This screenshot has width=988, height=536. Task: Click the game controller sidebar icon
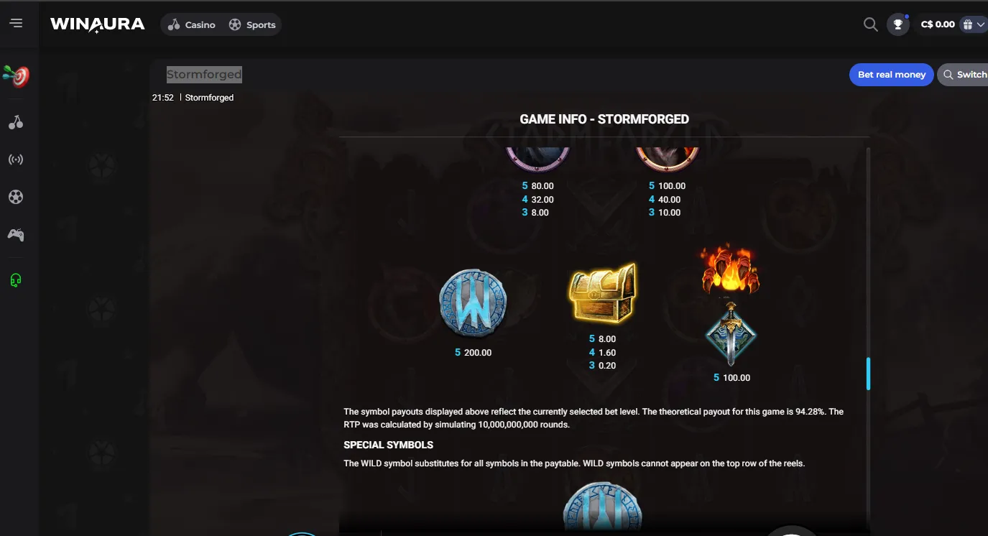[16, 234]
